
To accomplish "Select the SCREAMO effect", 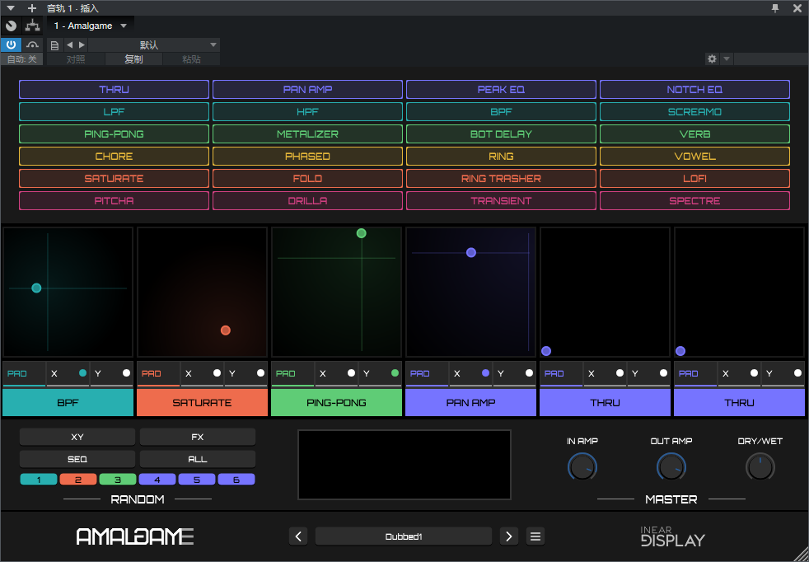I will coord(694,111).
